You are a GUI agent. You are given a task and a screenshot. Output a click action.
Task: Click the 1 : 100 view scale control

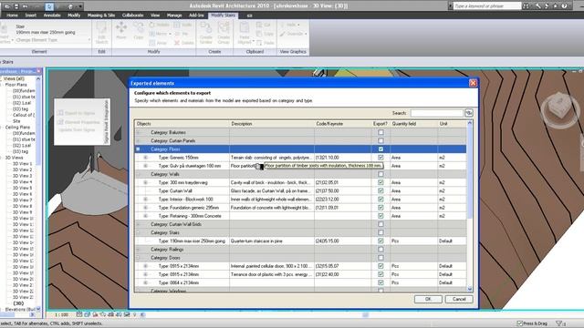click(x=62, y=315)
